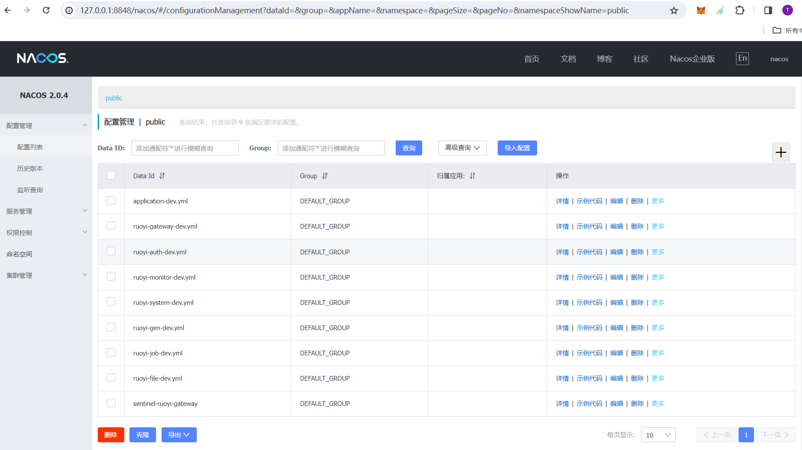The width and height of the screenshot is (802, 450).
Task: Focus the Group search field
Action: pyautogui.click(x=331, y=148)
